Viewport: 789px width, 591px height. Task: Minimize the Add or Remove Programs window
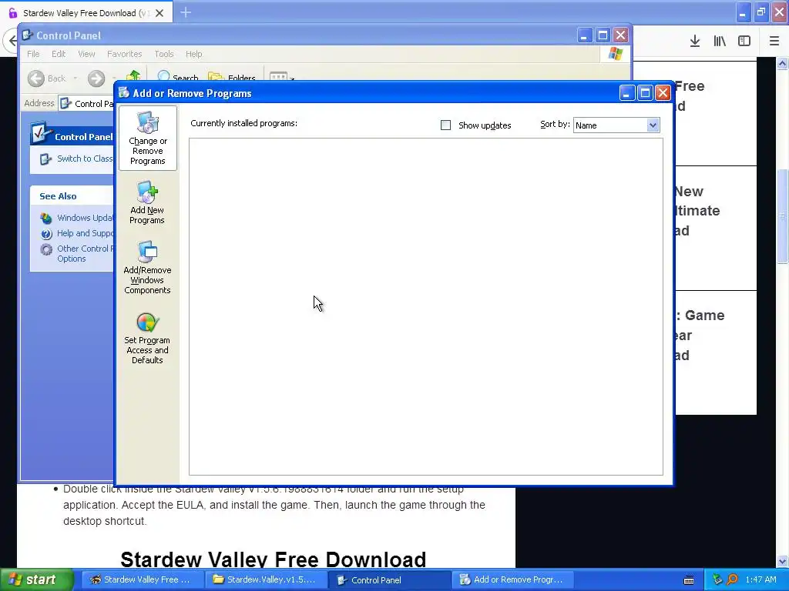[627, 93]
